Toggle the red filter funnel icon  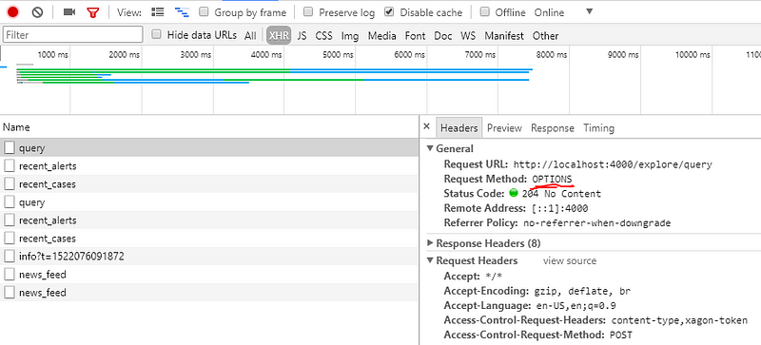pyautogui.click(x=92, y=12)
